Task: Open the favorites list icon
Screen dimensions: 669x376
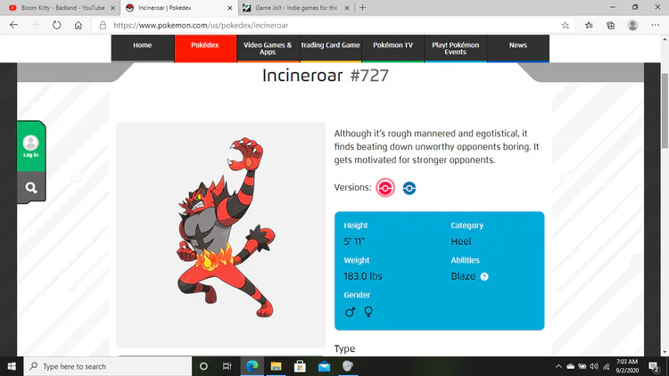Action: pos(589,25)
